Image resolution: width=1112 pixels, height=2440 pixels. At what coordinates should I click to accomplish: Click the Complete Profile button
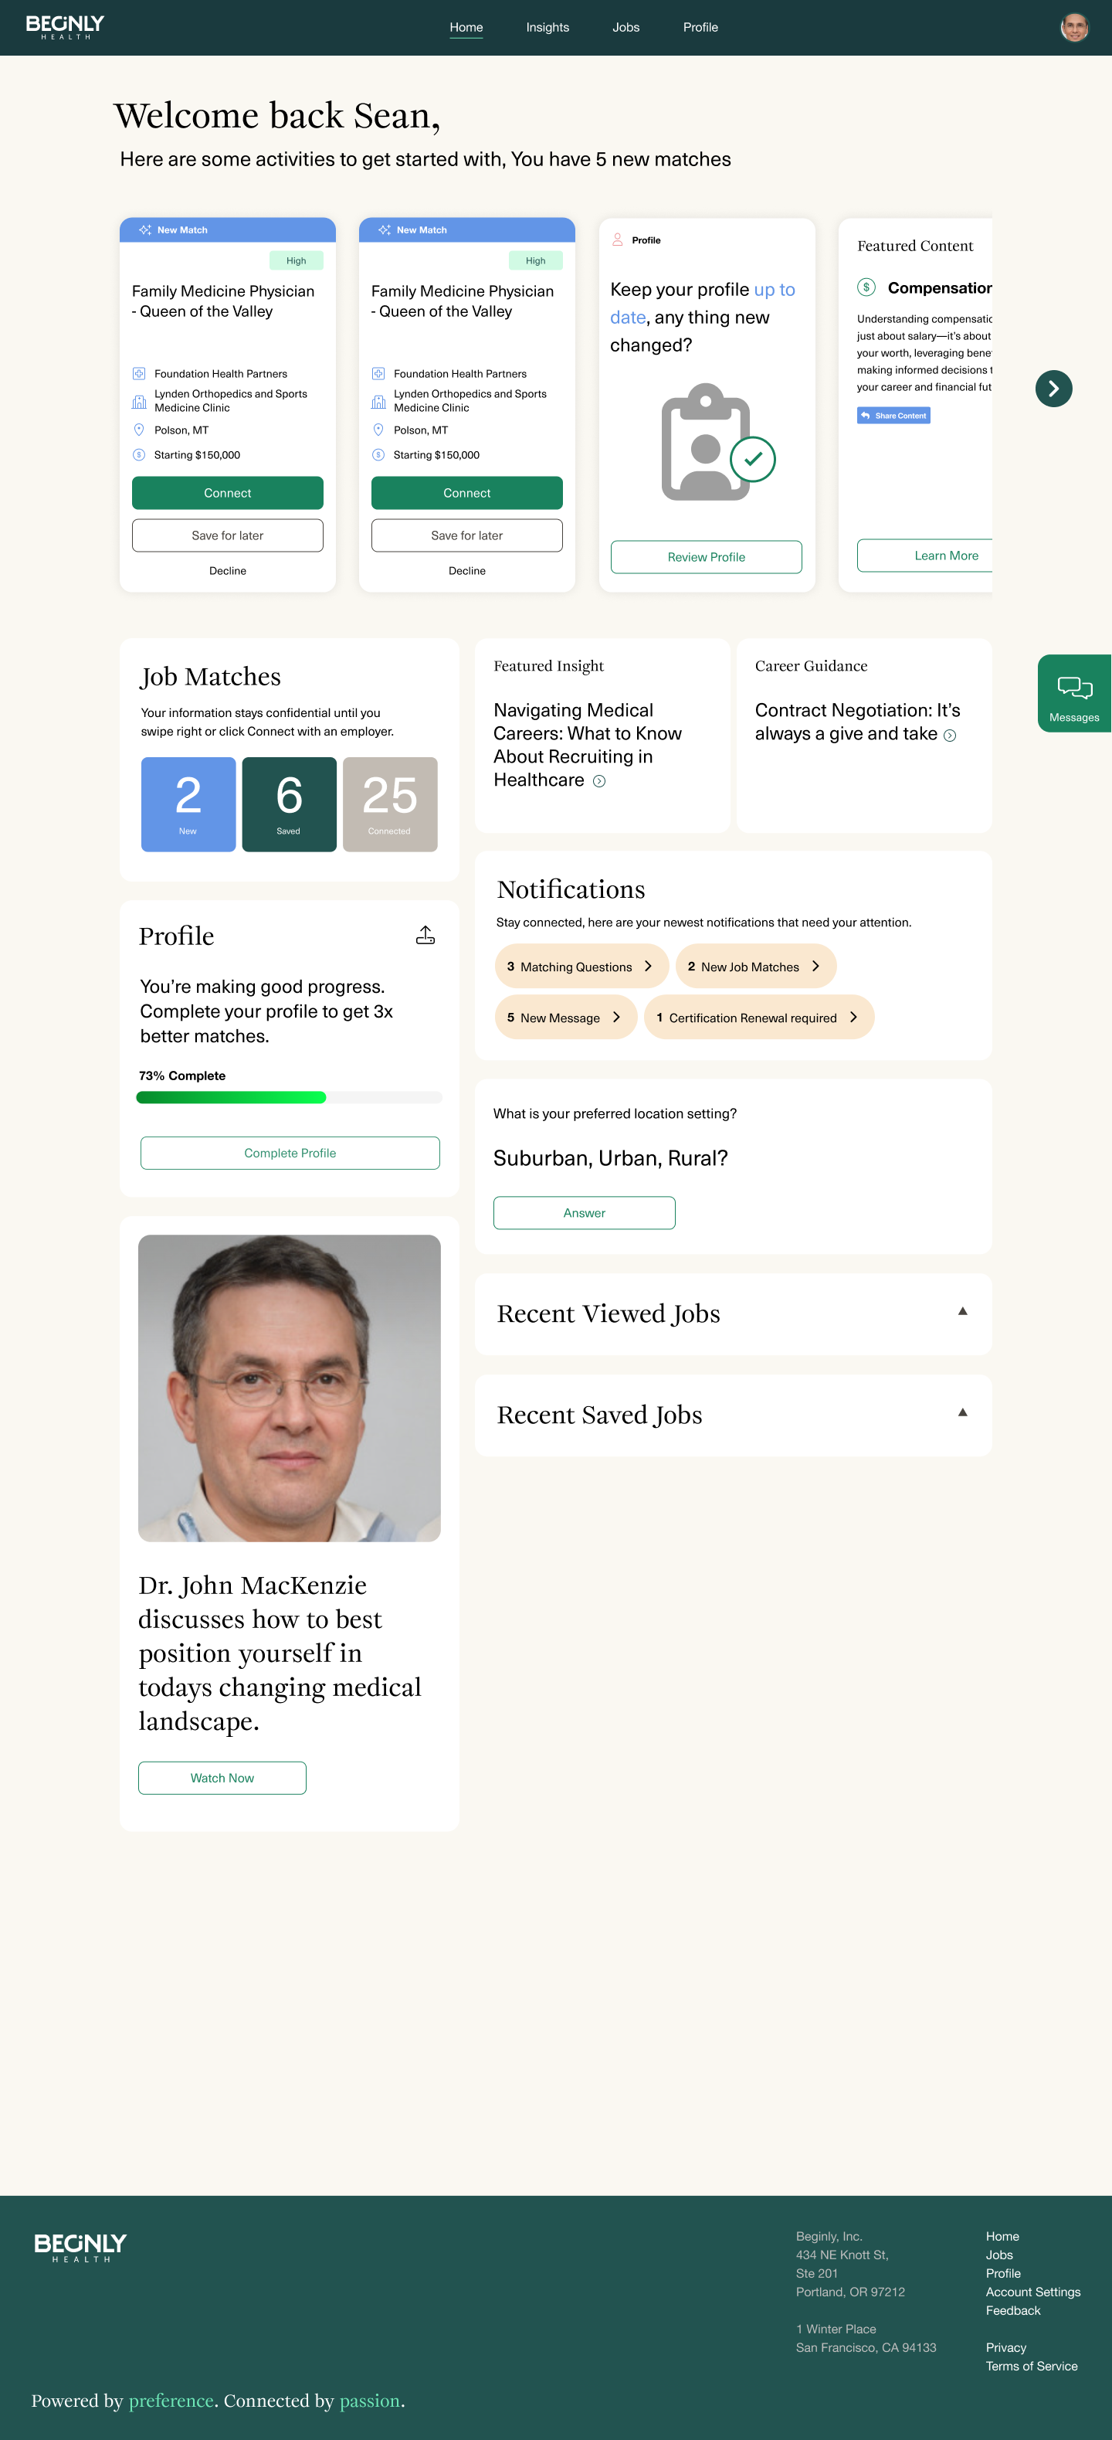[x=290, y=1153]
